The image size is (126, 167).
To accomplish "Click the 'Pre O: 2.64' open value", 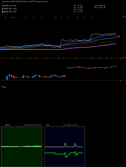I will [78, 6].
